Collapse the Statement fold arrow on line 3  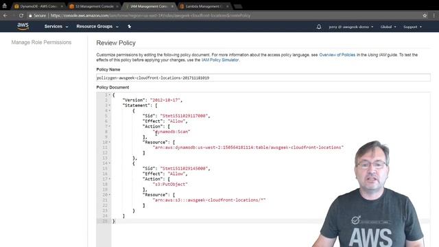pyautogui.click(x=110, y=105)
